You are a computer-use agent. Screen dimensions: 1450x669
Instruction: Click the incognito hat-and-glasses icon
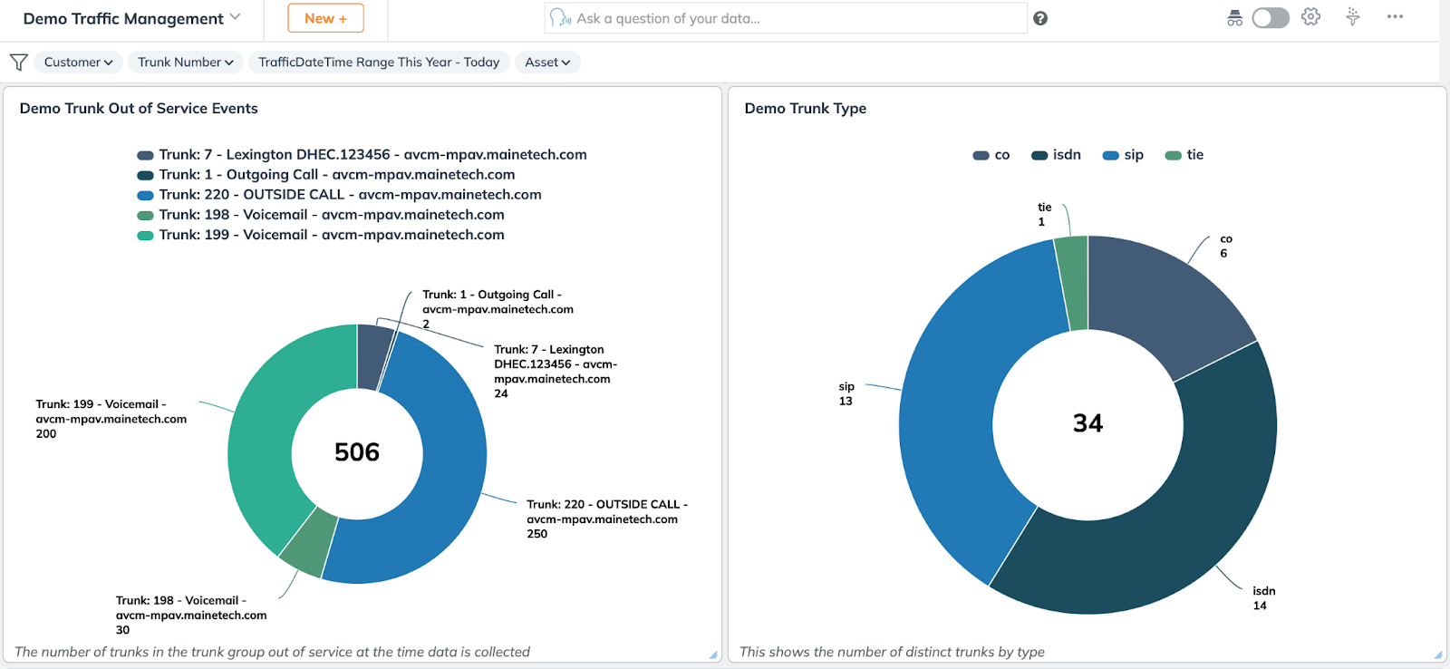pos(1234,18)
